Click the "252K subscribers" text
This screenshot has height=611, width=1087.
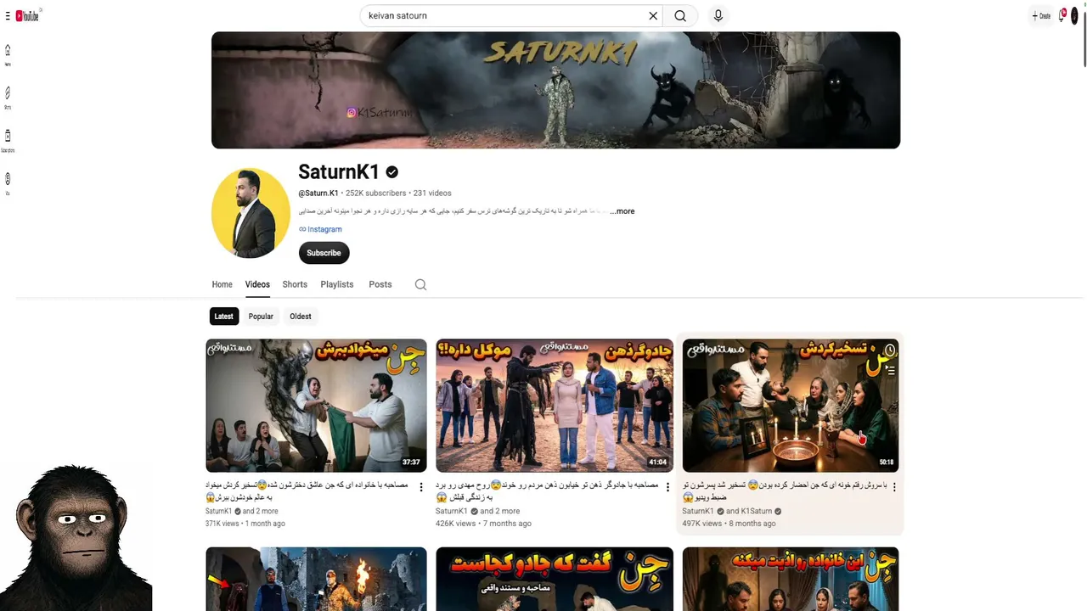(376, 193)
